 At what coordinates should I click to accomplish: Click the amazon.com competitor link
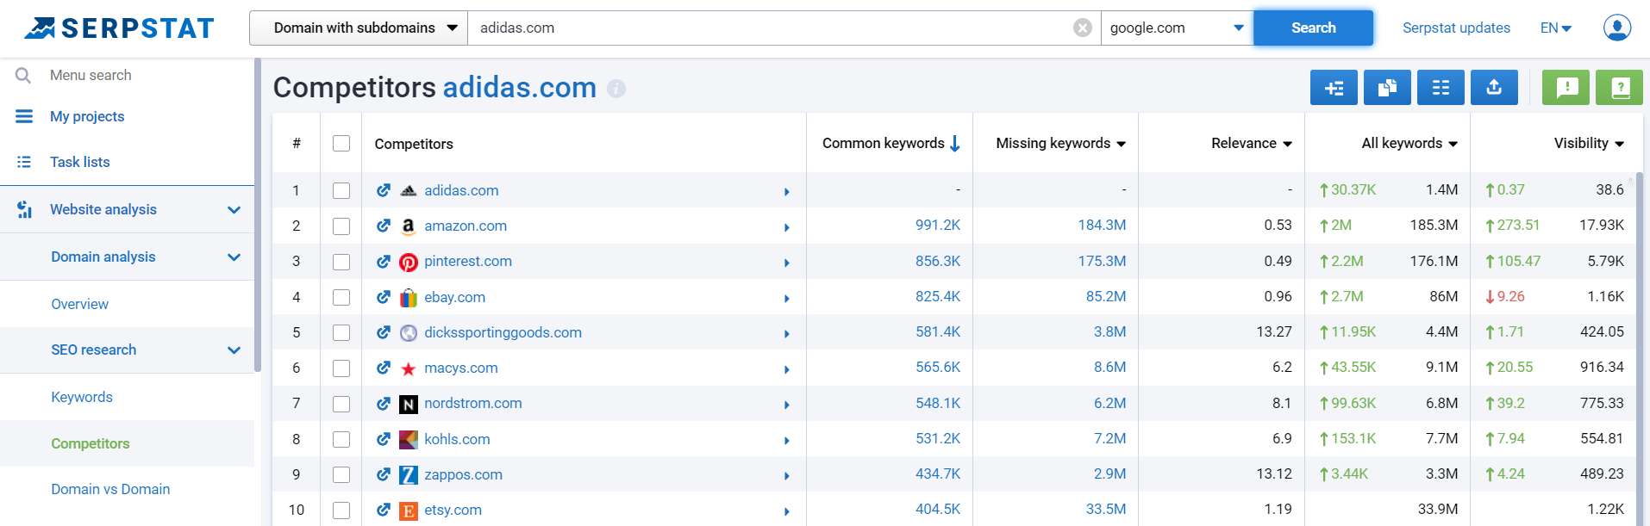click(x=466, y=226)
